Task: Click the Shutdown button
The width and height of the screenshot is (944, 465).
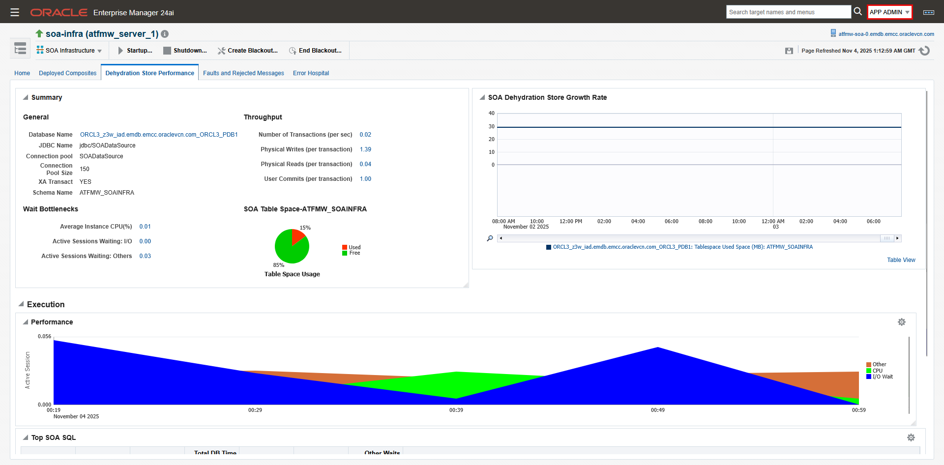Action: click(x=185, y=51)
